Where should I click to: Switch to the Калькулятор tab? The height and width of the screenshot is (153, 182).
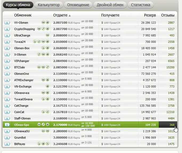tap(49, 5)
